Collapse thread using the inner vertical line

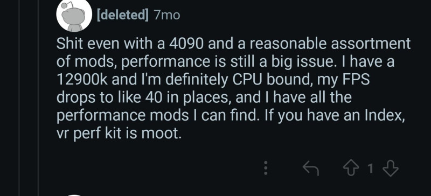click(x=38, y=98)
